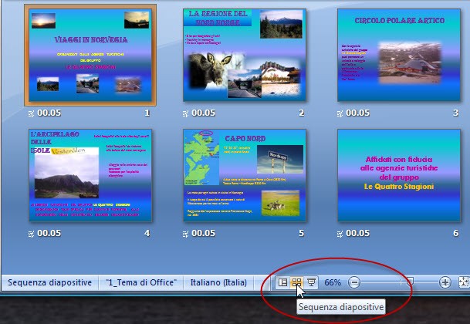Click transition star icon under slide 1
Image resolution: width=470 pixels, height=324 pixels.
tap(31, 113)
